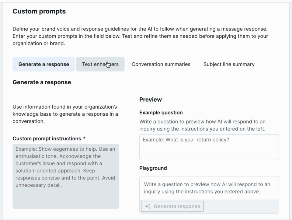Click the brand voice guidelines description paragraph
The image size is (292, 220).
click(140, 36)
